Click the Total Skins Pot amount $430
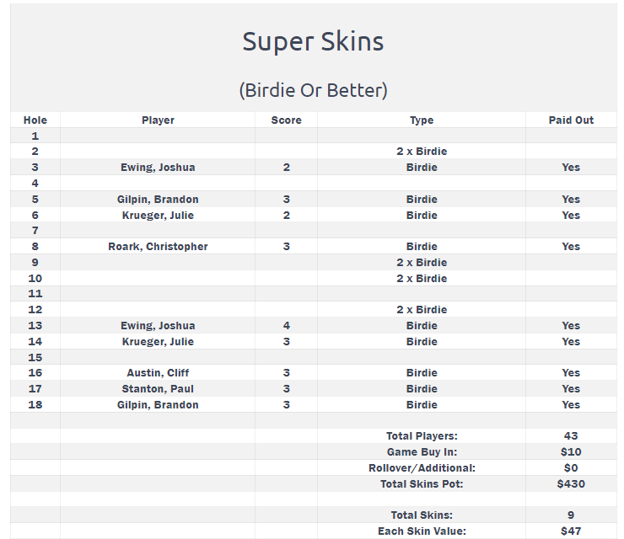Image resolution: width=624 pixels, height=539 pixels. point(571,484)
